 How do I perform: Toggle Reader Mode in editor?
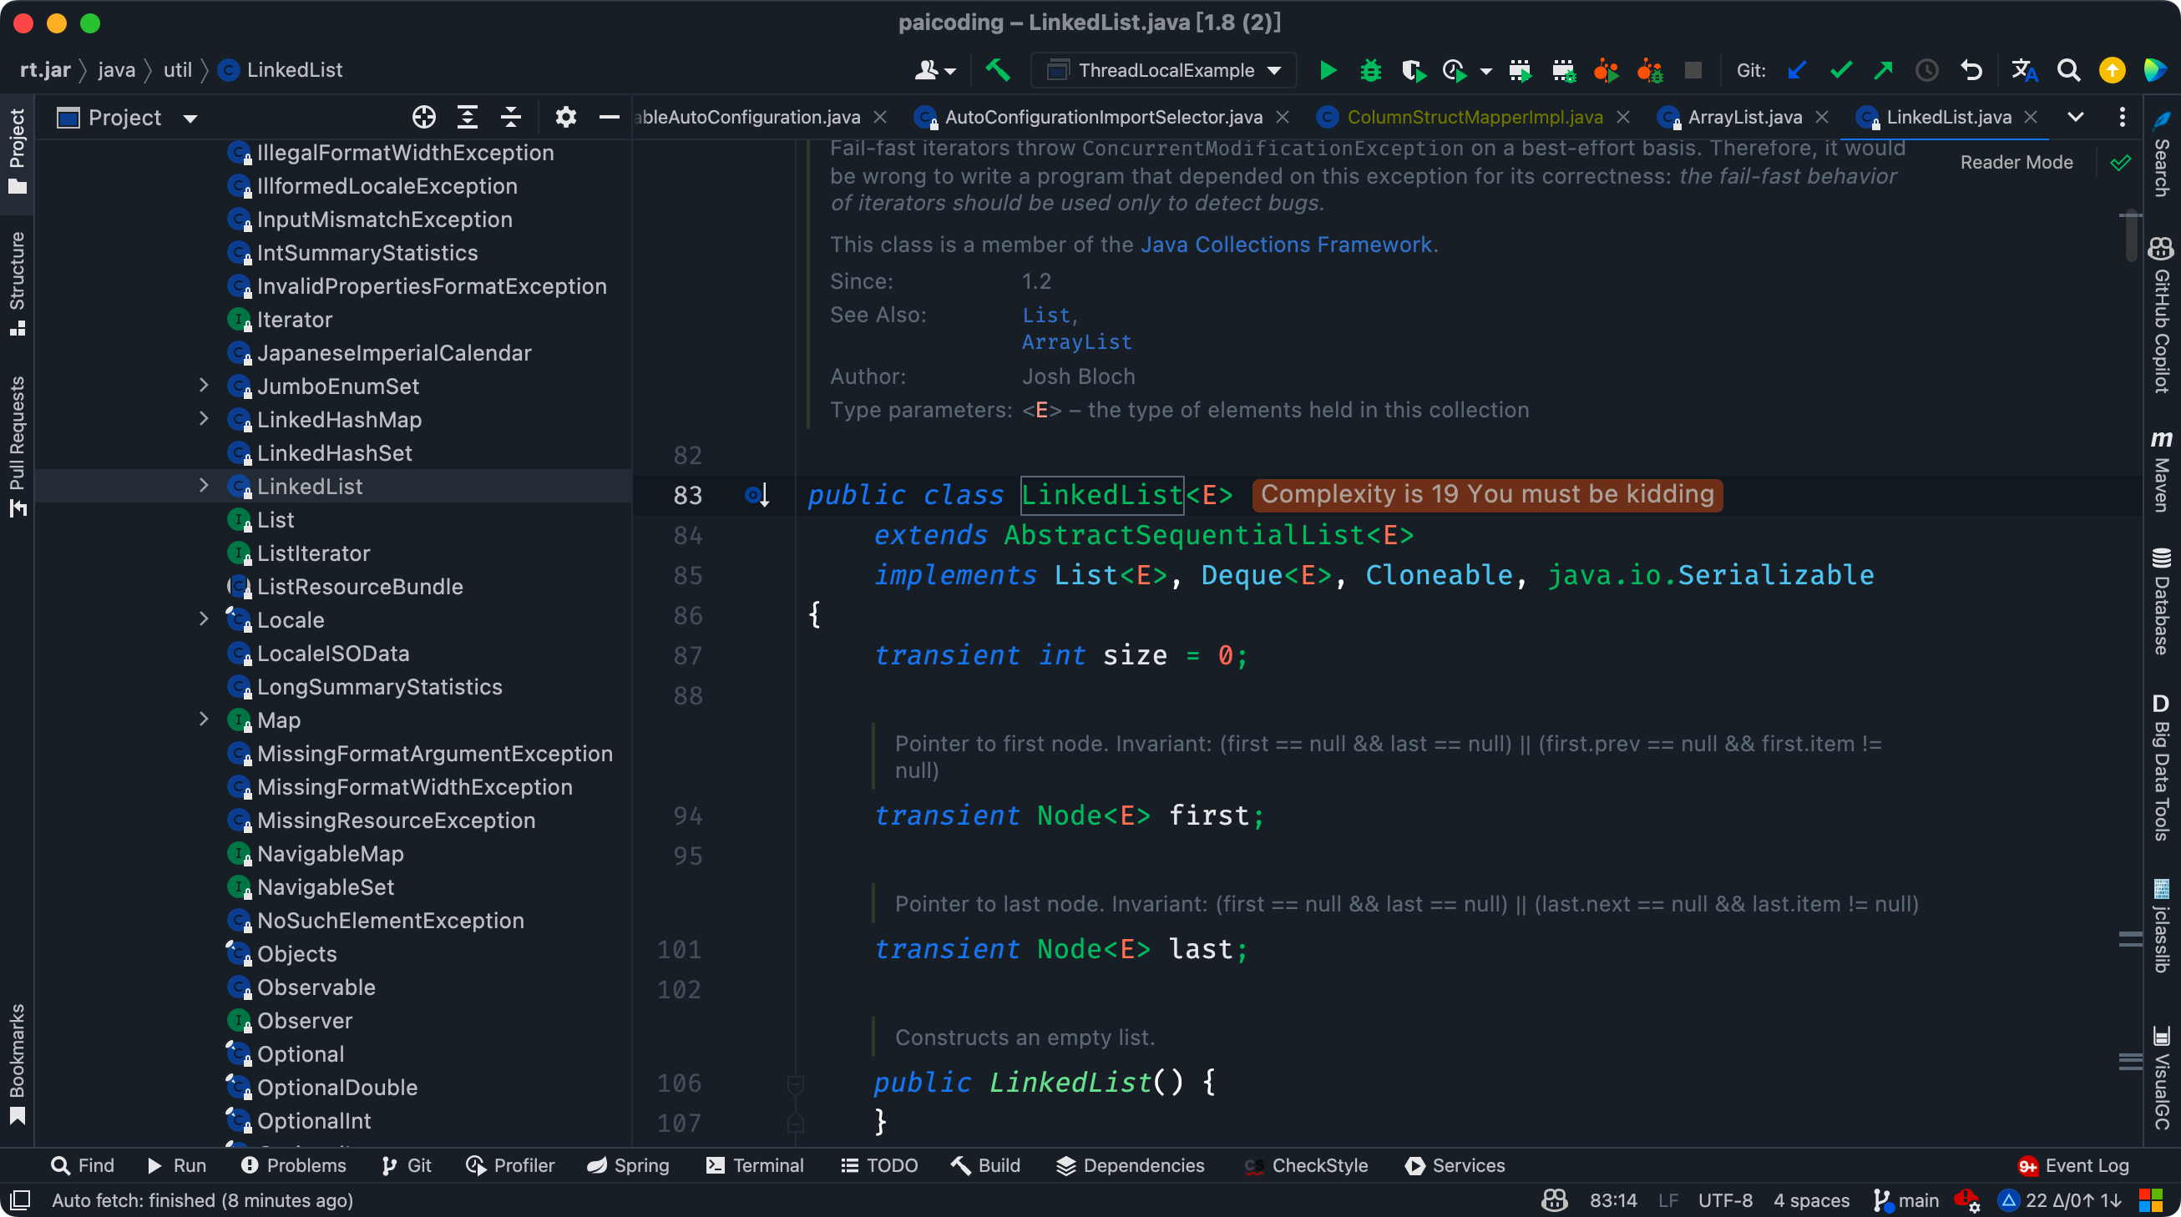(2016, 163)
